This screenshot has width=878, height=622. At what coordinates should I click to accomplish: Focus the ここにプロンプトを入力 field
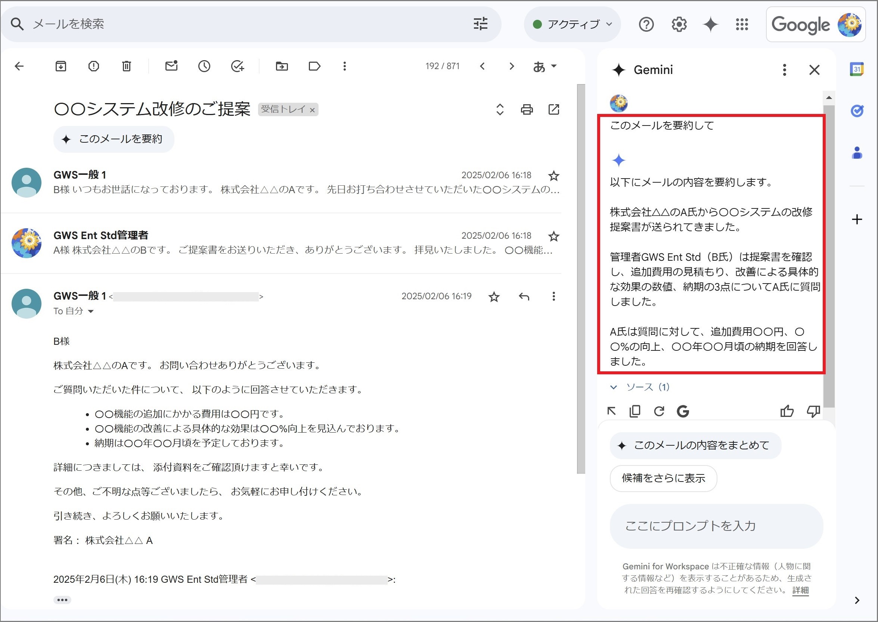click(x=716, y=526)
